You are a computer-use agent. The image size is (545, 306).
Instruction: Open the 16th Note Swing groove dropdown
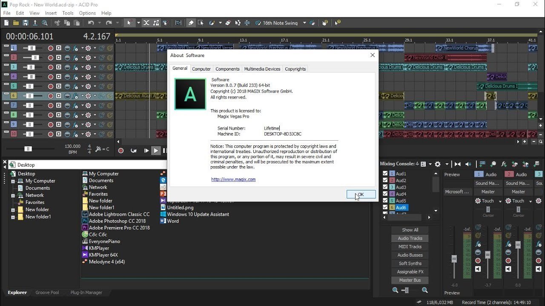[x=304, y=23]
